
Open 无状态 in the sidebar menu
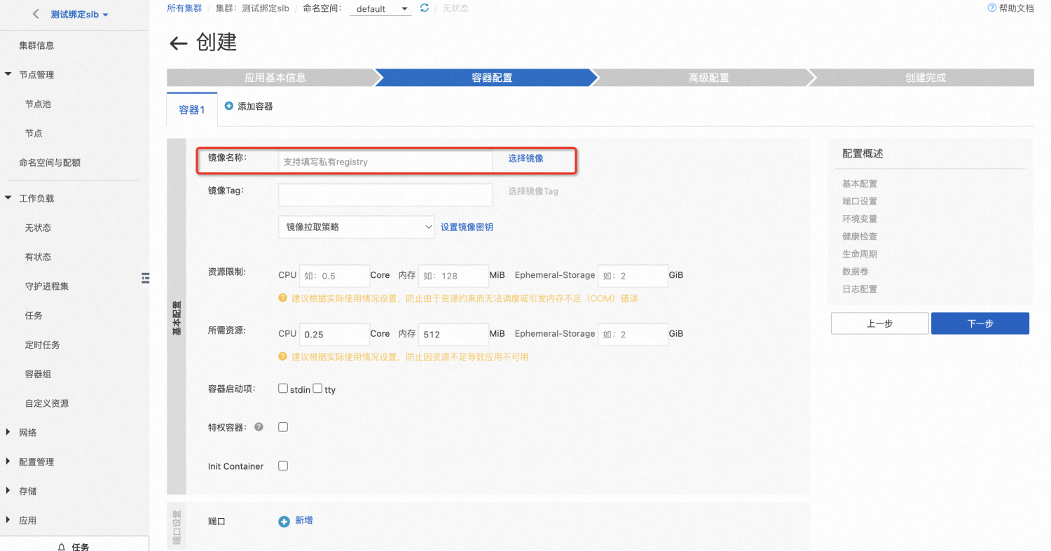click(x=38, y=228)
